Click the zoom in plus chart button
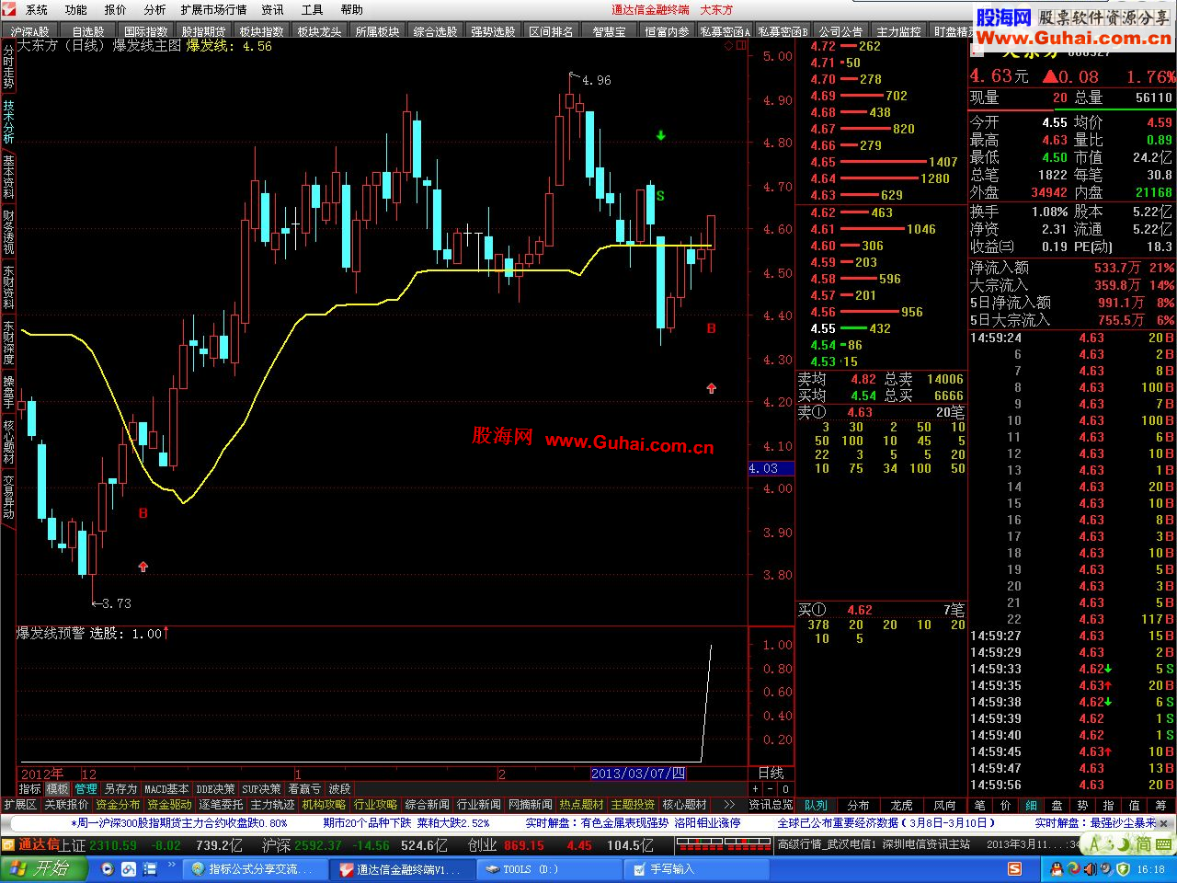The image size is (1177, 883). pos(756,789)
